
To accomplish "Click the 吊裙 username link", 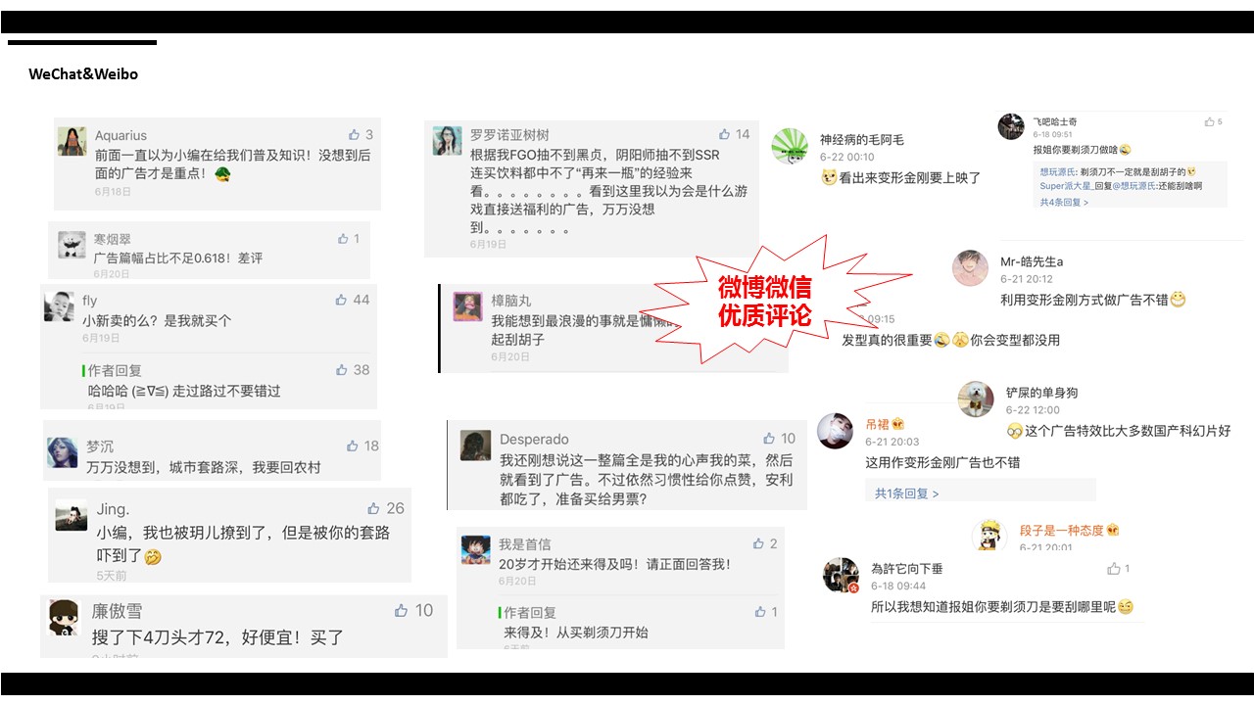I will (877, 424).
